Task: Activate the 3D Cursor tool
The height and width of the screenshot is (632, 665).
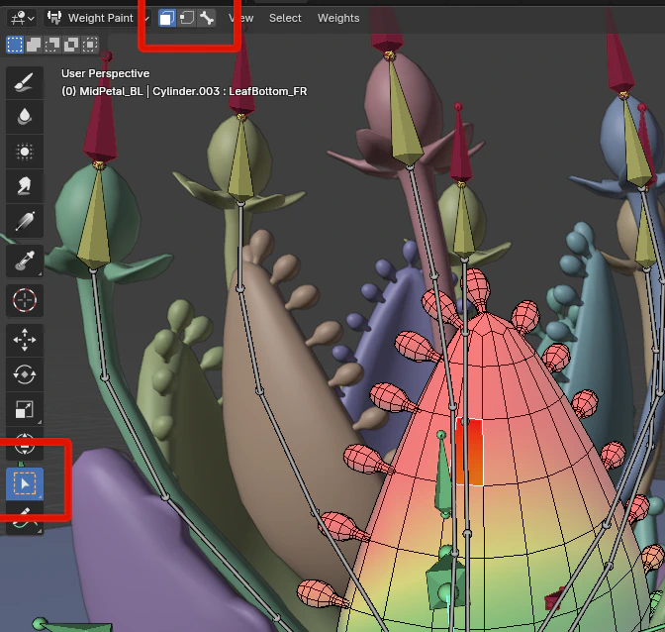Action: click(25, 300)
